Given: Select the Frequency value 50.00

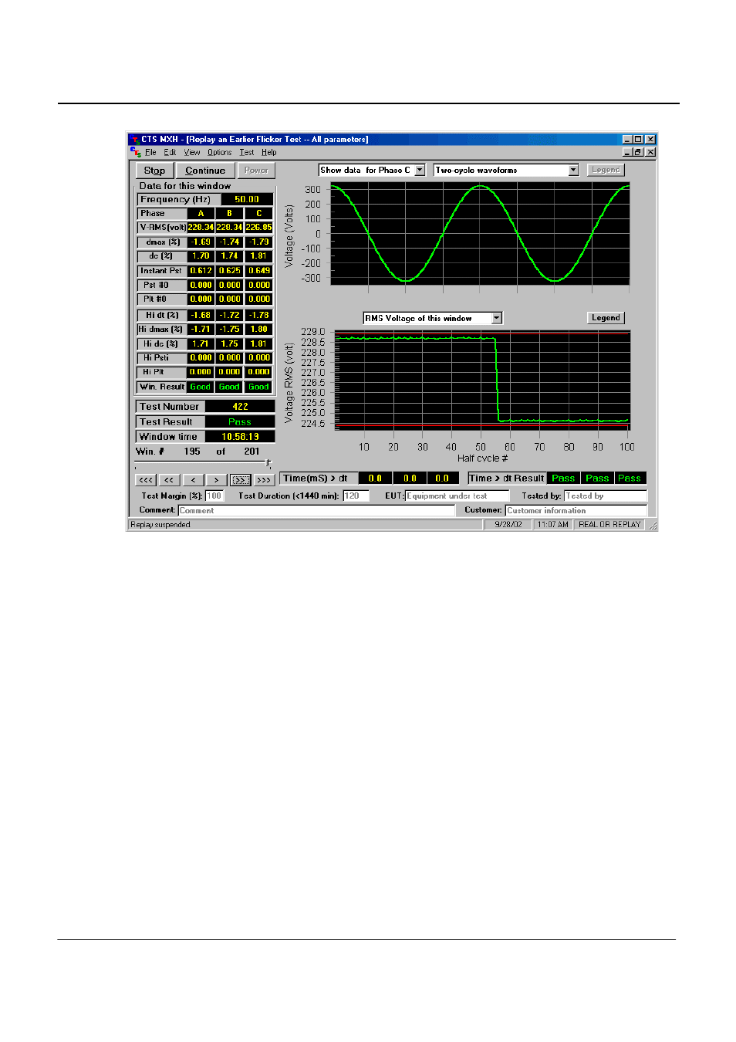Looking at the screenshot, I should coord(247,199).
